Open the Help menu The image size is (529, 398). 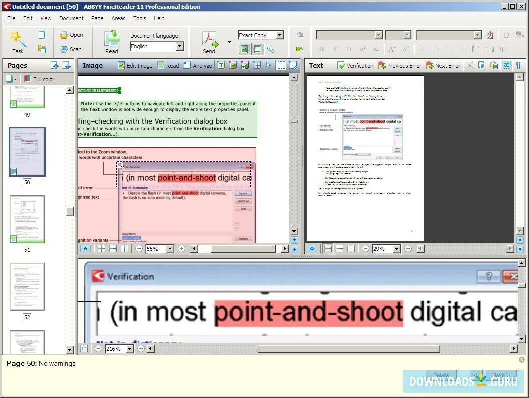tap(159, 18)
